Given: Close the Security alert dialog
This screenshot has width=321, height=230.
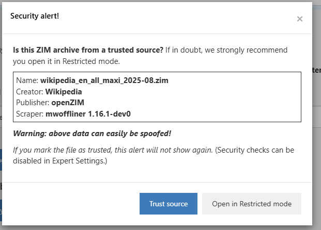Looking at the screenshot, I should click(x=299, y=19).
